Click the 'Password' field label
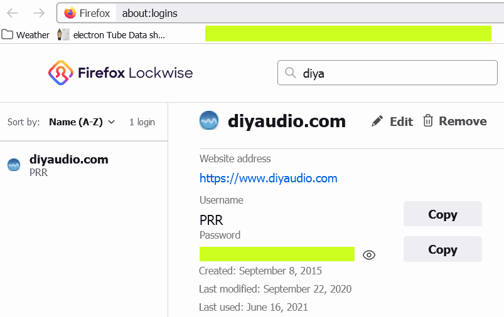 coord(220,235)
